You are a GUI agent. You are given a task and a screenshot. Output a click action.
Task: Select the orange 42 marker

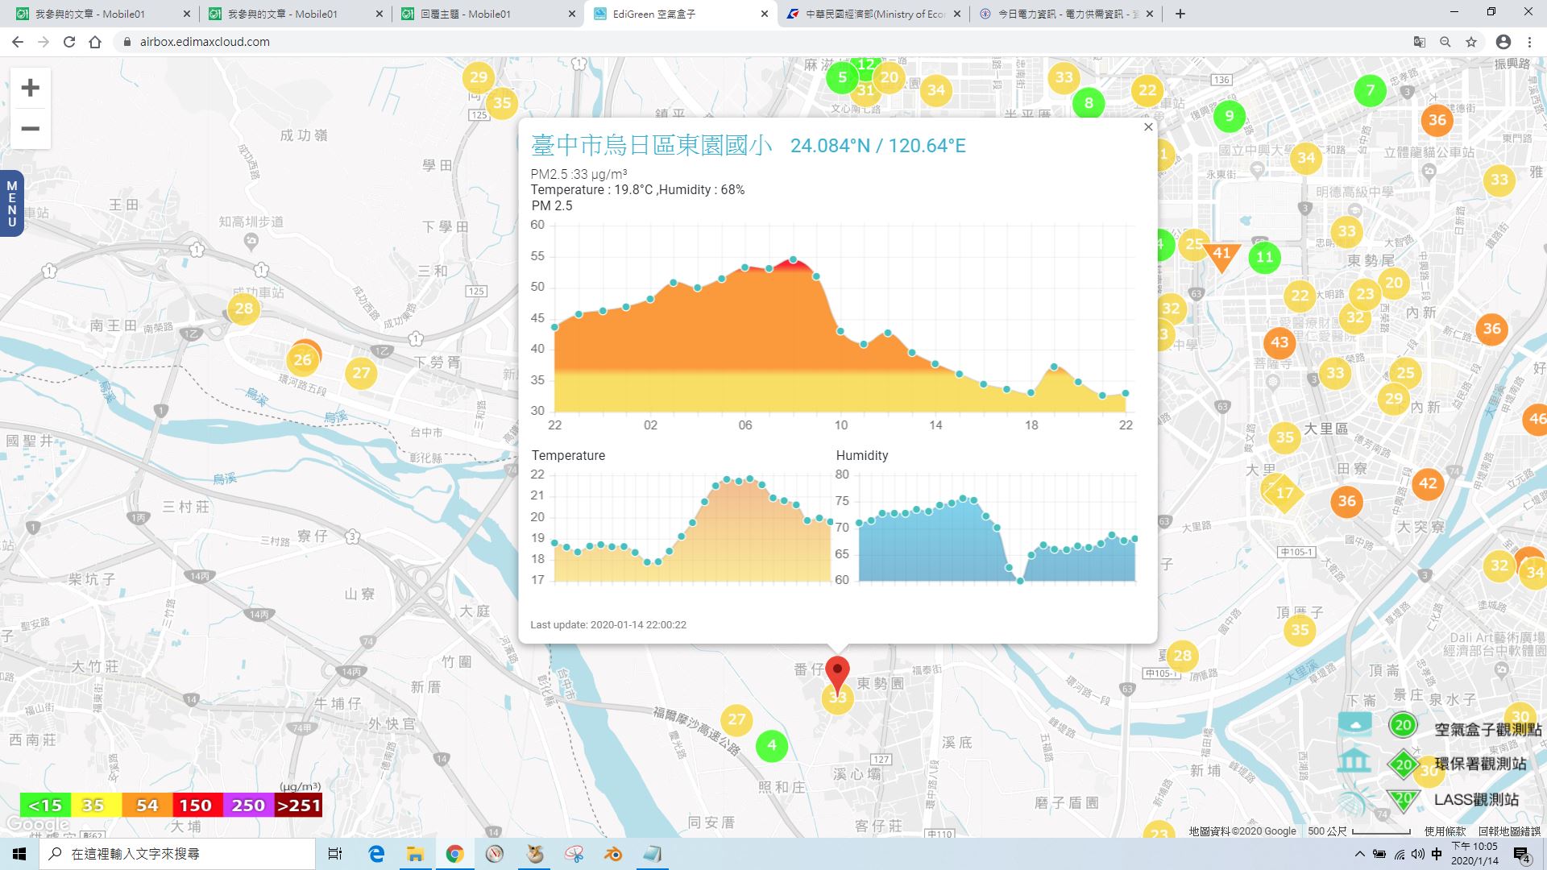click(x=1428, y=483)
